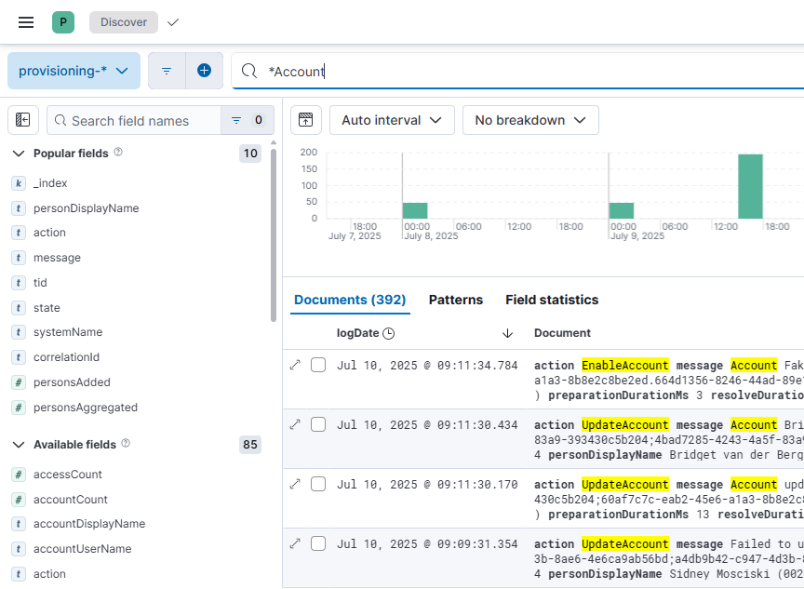Select the state field
Viewport: 804px width, 589px height.
point(47,308)
